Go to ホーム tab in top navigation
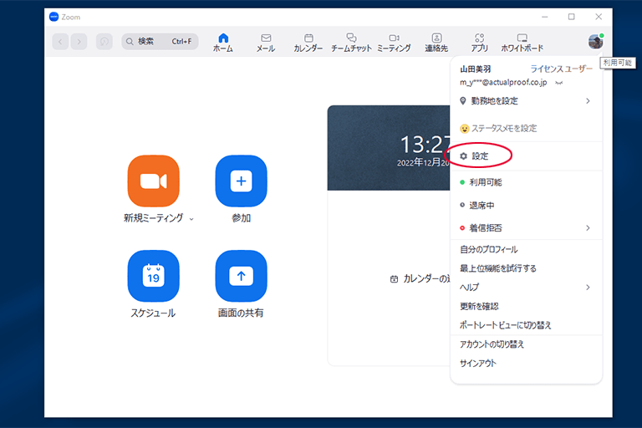The image size is (642, 428). coord(223,43)
